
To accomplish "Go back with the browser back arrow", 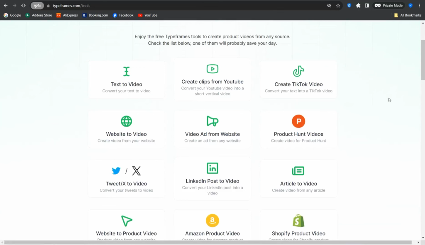I will [6, 5].
